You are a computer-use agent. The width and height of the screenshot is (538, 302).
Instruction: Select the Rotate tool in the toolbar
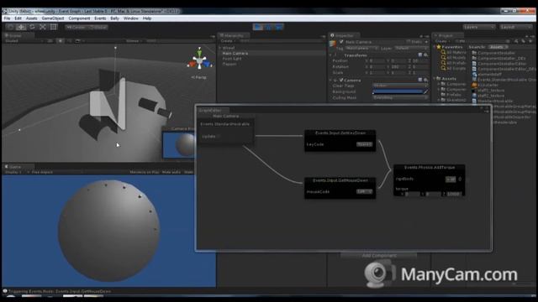point(32,27)
